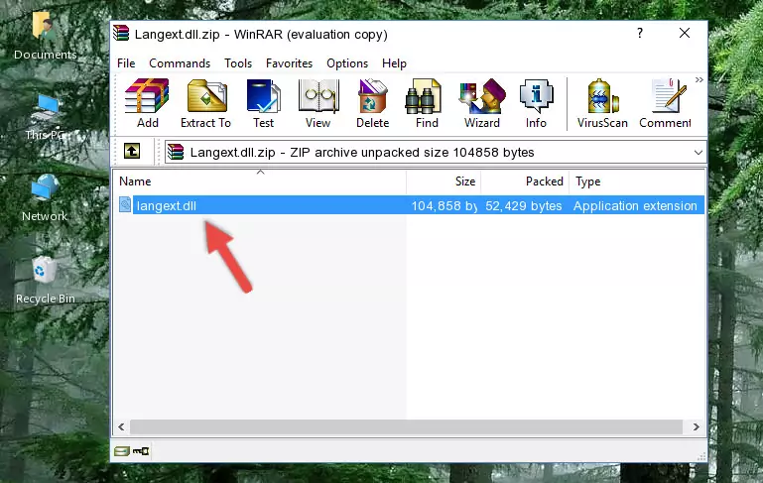
Task: Open the Commands menu
Action: [x=180, y=63]
